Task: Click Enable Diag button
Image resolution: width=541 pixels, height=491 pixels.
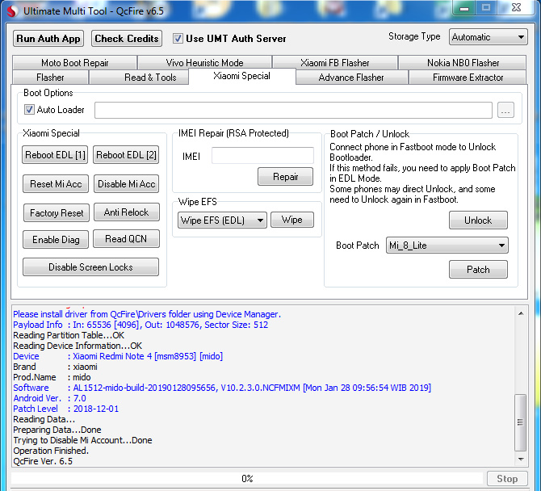Action: [56, 240]
